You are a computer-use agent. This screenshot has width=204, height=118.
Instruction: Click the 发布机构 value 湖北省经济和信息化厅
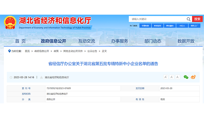click(57, 94)
